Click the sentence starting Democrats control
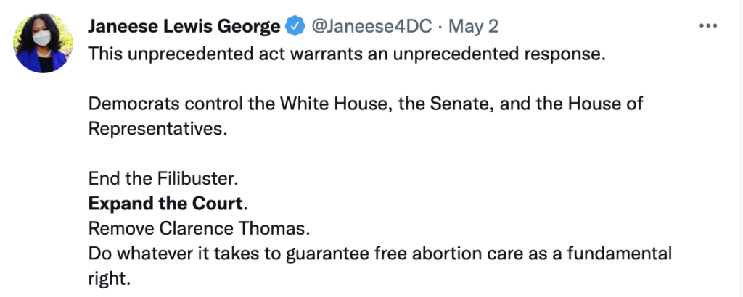This screenshot has height=297, width=743. click(x=365, y=104)
